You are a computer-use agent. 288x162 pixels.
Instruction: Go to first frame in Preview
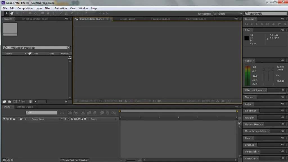click(246, 24)
